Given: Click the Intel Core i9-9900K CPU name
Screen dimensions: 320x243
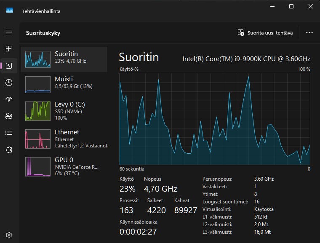Looking at the screenshot, I should (246, 59).
